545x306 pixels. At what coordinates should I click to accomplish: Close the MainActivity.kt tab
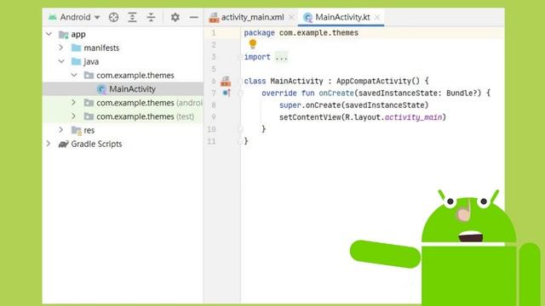377,17
